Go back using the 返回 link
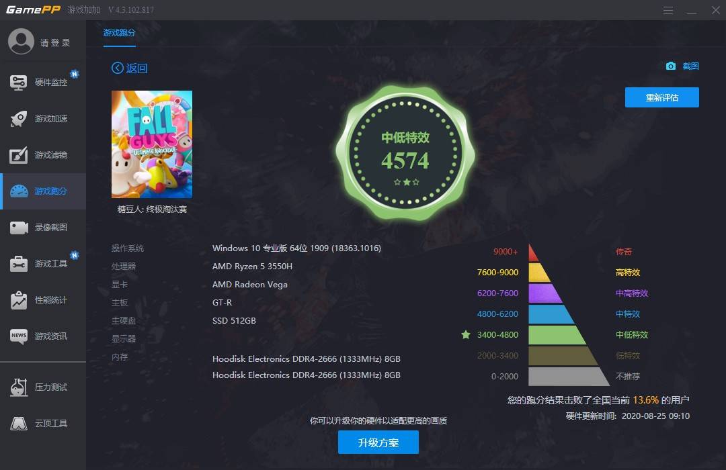Image resolution: width=726 pixels, height=470 pixels. click(x=130, y=68)
